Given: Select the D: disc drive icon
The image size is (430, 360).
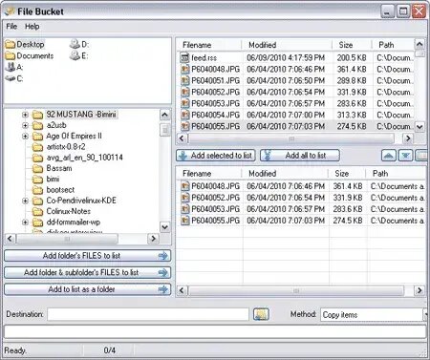Looking at the screenshot, I should tap(75, 44).
